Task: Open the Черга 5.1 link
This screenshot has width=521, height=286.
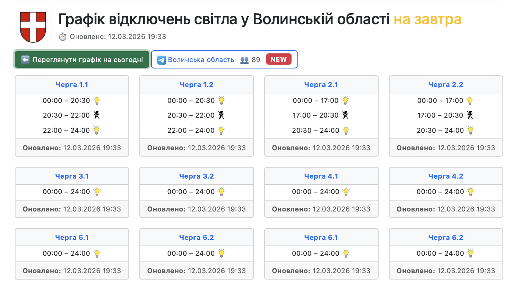Action: tap(72, 238)
